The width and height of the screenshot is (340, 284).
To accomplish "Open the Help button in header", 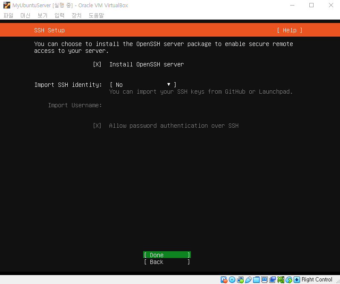I will (289, 30).
